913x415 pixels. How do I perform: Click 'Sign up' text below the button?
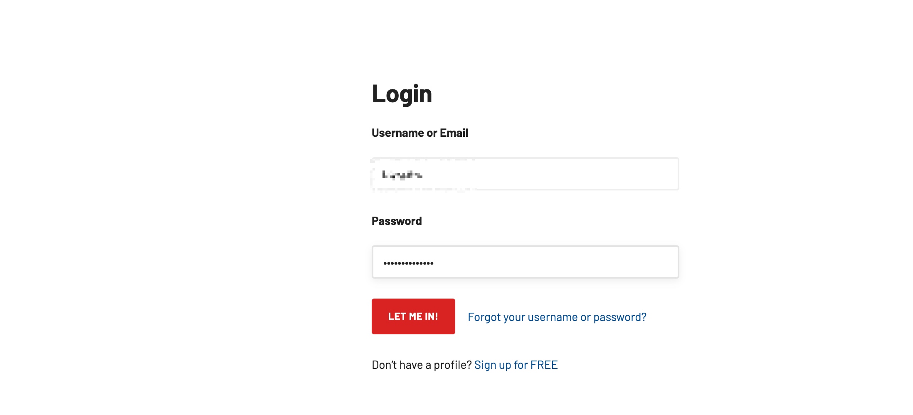tap(493, 365)
